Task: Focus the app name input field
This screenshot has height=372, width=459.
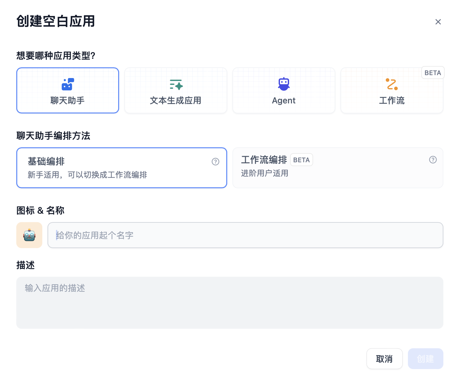Action: click(x=245, y=235)
